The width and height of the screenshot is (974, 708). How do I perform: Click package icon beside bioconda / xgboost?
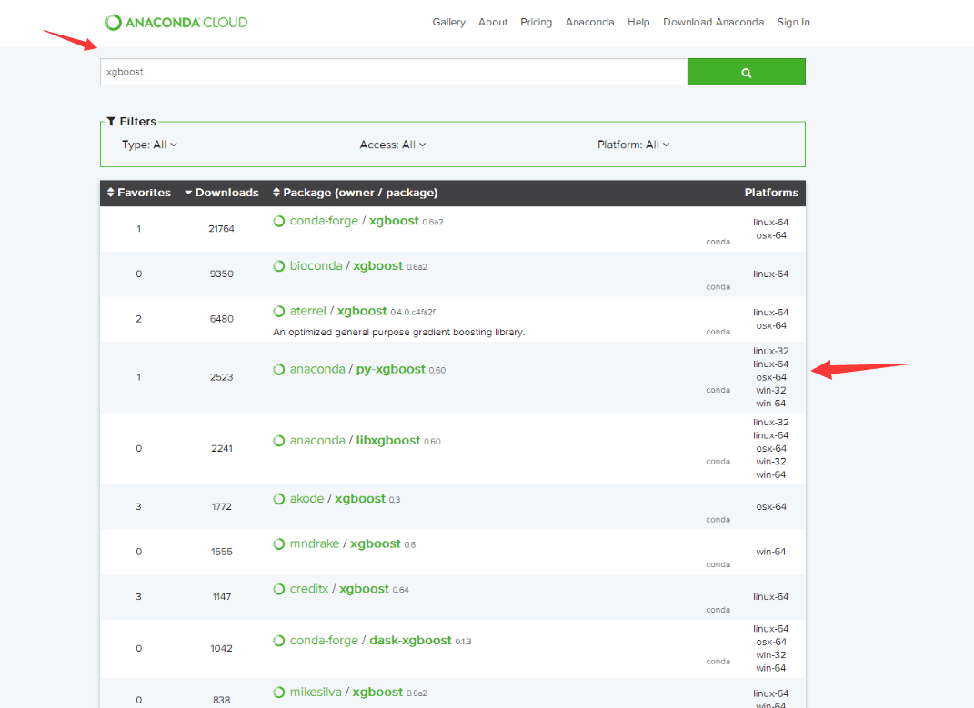pos(279,265)
